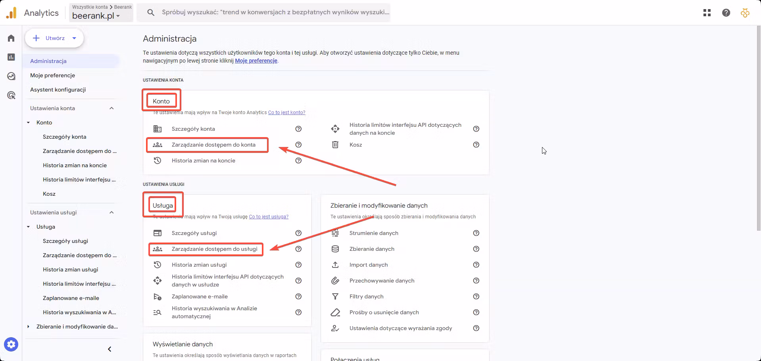This screenshot has width=761, height=361.
Task: Open help icon beside Szczegóły konta
Action: [298, 129]
